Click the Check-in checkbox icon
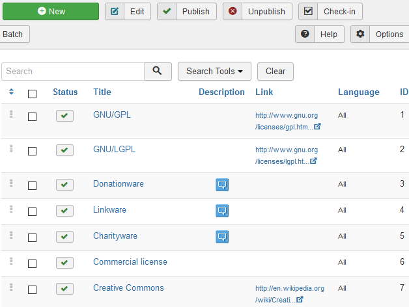 (x=308, y=12)
